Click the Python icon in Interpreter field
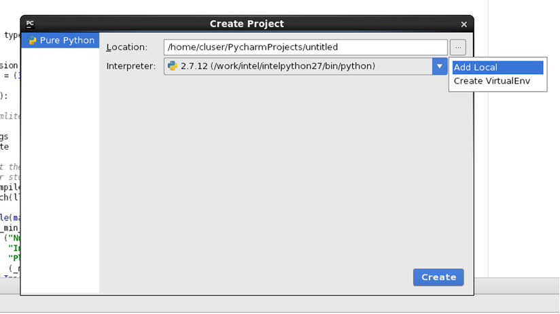The height and width of the screenshot is (314, 560). (x=173, y=66)
